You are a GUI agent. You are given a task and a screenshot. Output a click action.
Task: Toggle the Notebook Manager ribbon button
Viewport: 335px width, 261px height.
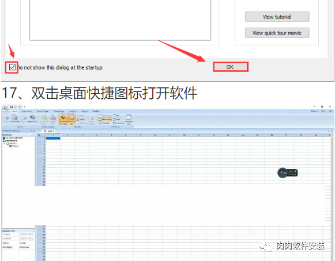(63, 120)
